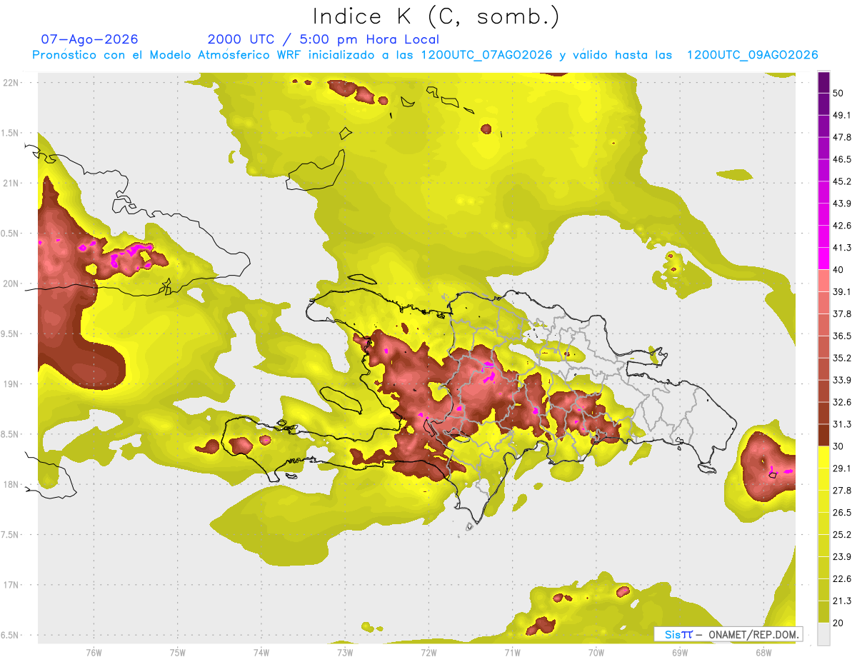Click the "27.8" colorbar value
Image resolution: width=857 pixels, height=662 pixels.
tap(842, 491)
